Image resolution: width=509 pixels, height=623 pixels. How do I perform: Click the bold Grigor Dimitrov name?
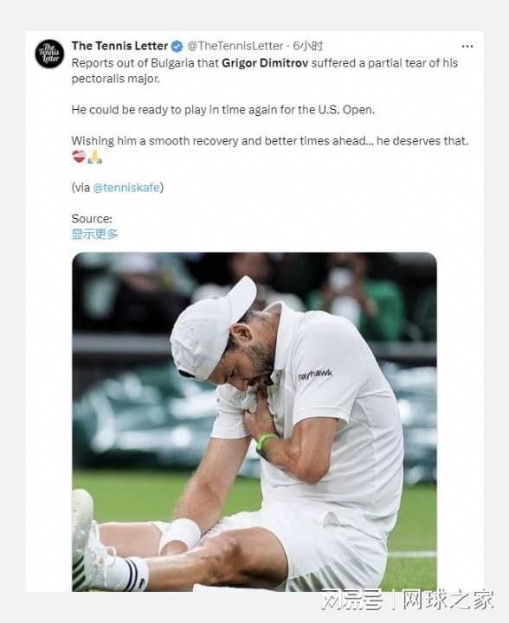pyautogui.click(x=265, y=63)
